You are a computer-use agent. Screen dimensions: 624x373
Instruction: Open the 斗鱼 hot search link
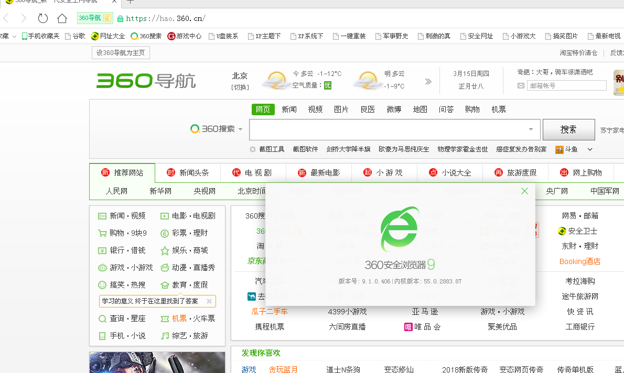click(x=566, y=149)
